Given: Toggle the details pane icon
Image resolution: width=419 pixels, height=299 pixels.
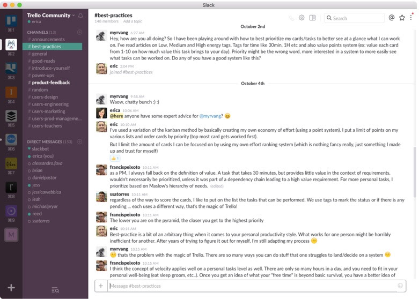Looking at the screenshot, I should 312,18.
